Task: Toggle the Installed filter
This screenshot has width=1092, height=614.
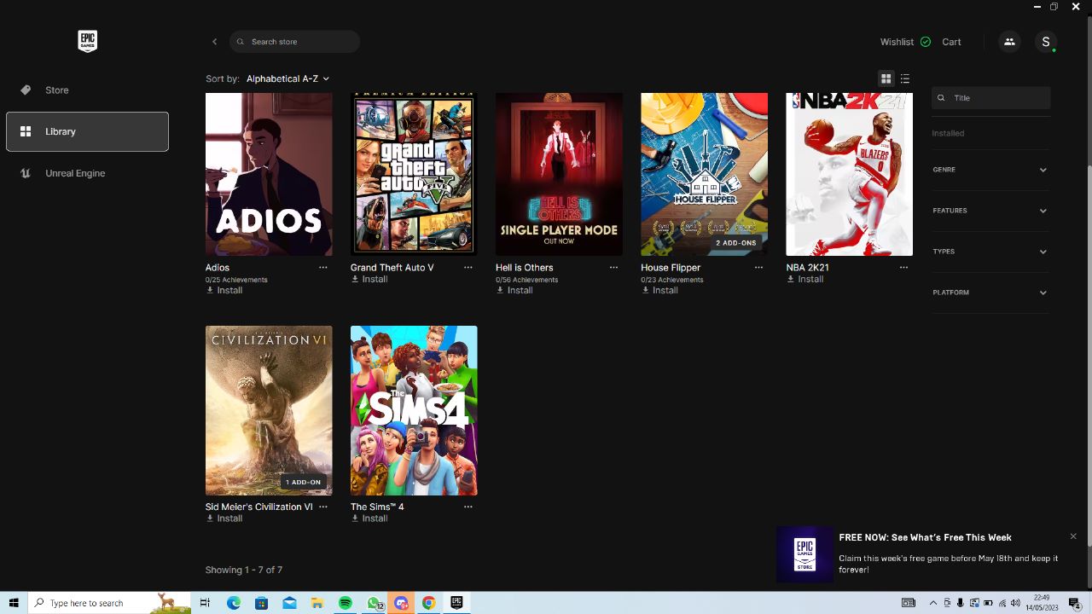Action: click(x=948, y=133)
